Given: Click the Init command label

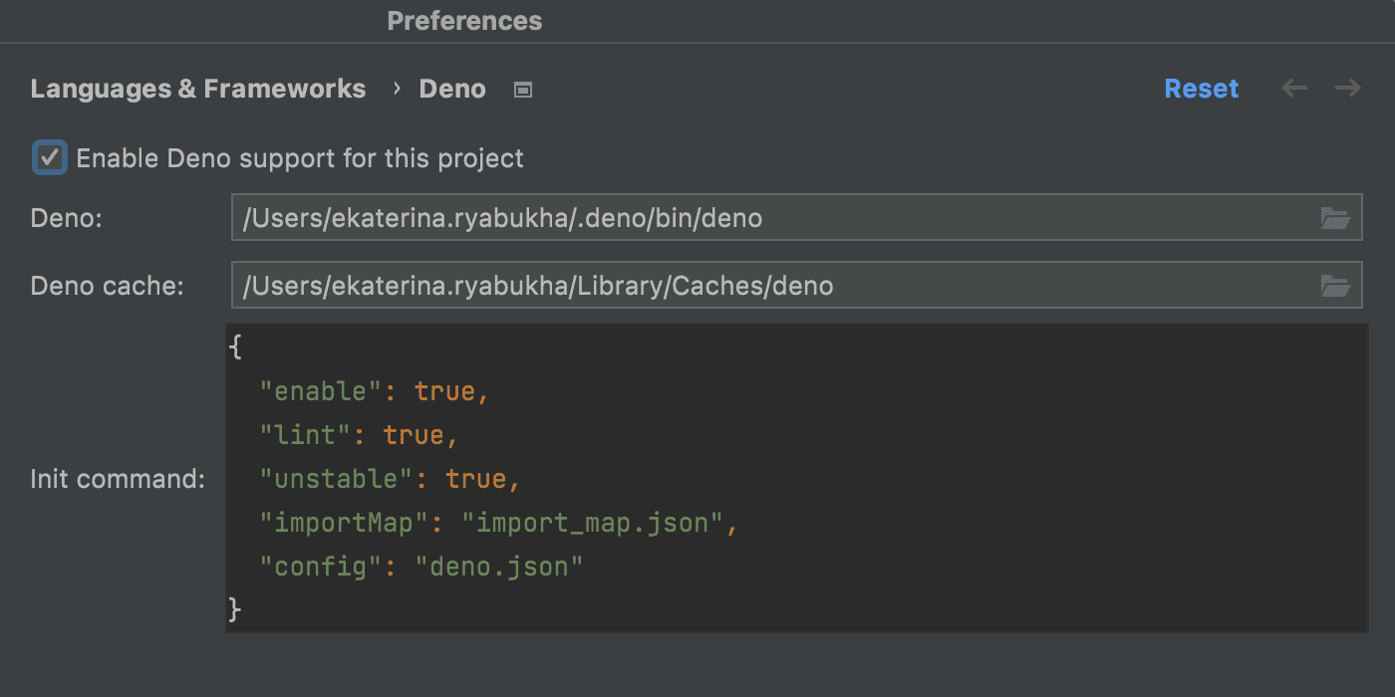Looking at the screenshot, I should (118, 479).
